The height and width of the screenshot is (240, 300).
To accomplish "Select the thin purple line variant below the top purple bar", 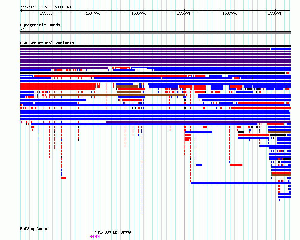I will tap(155, 52).
